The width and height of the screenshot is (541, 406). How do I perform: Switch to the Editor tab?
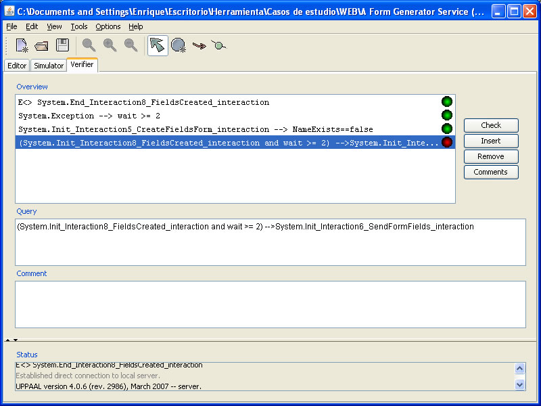click(17, 66)
